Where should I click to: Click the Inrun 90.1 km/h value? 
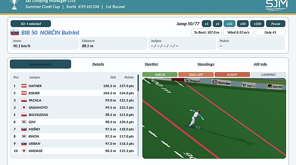pyautogui.click(x=22, y=46)
